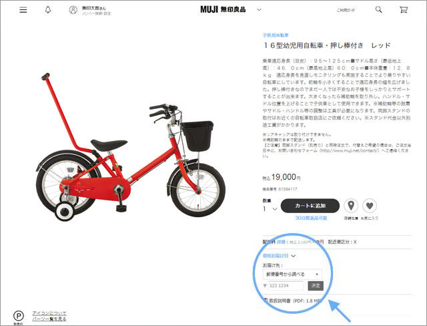Viewport: 427px width, 326px height.
Task: Open the ご利用ガイド link
Action: (346, 10)
